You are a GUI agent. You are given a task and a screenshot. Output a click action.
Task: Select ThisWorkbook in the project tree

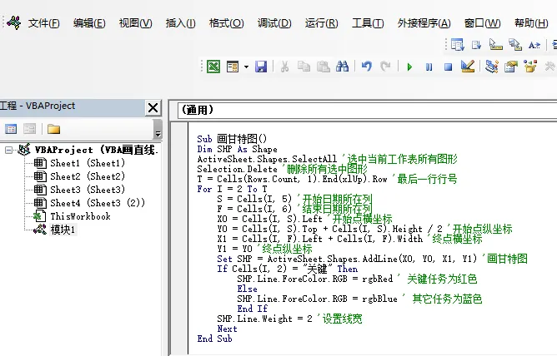80,216
